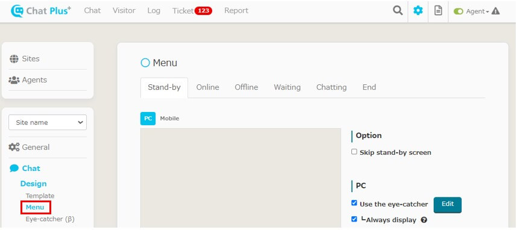The height and width of the screenshot is (230, 517).
Task: Select the Stand-by tab
Action: 164,88
